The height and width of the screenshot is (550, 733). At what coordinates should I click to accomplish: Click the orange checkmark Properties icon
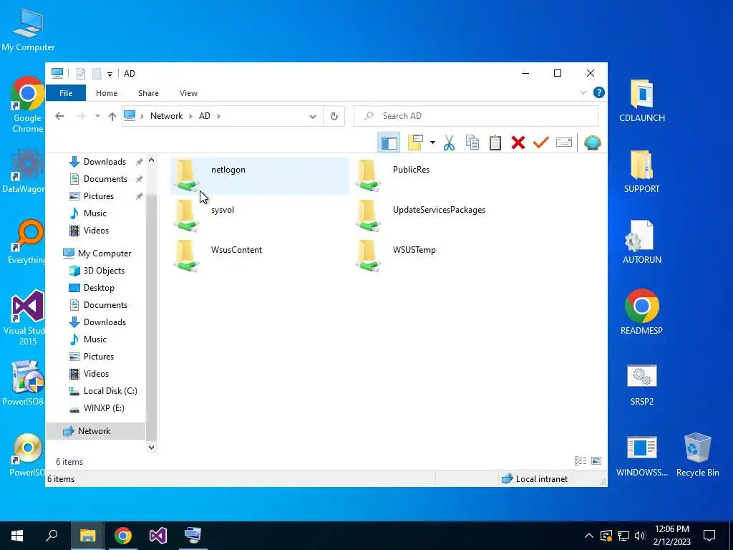541,143
